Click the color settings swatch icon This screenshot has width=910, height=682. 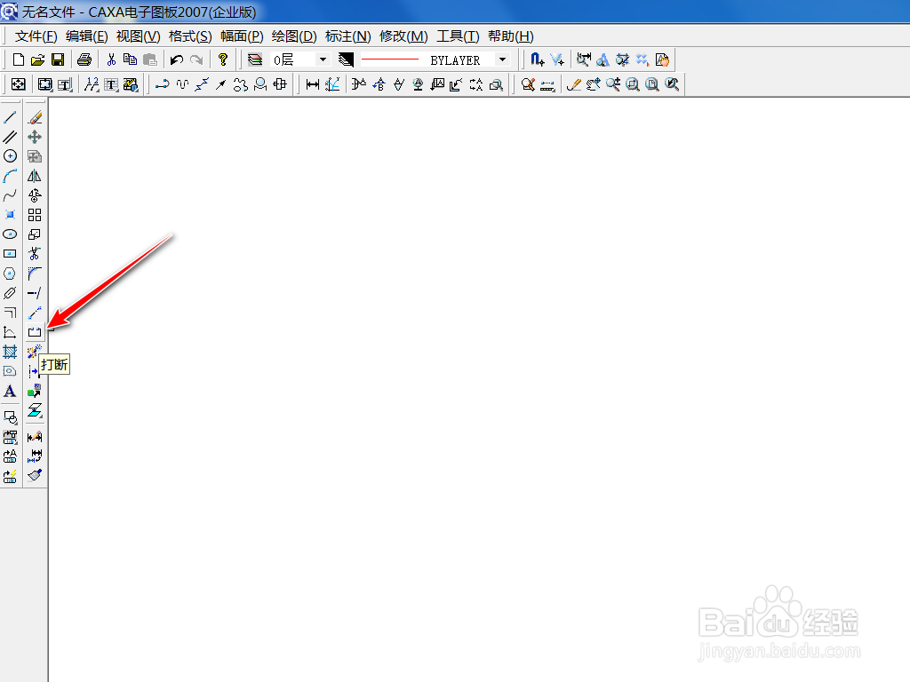(346, 59)
